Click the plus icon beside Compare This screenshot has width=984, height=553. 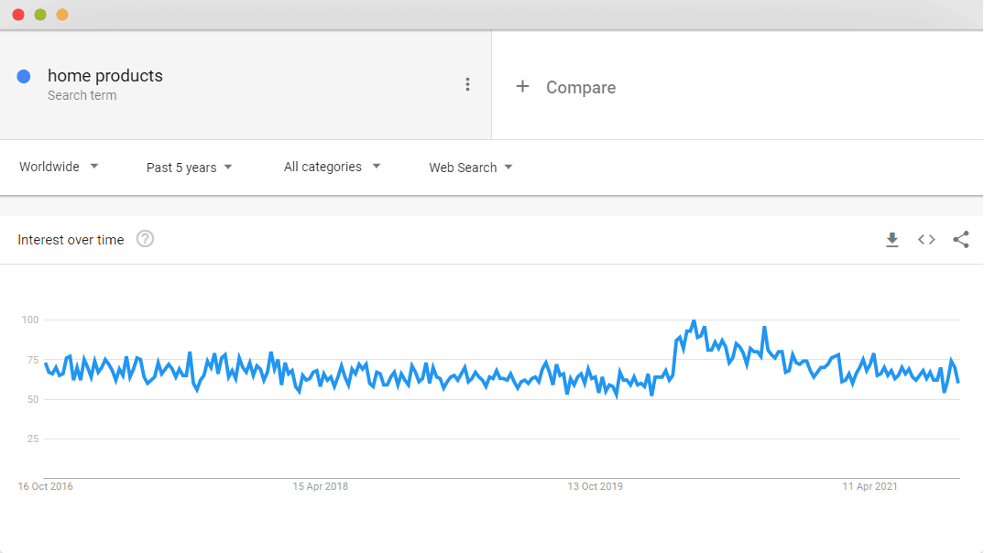[x=522, y=87]
